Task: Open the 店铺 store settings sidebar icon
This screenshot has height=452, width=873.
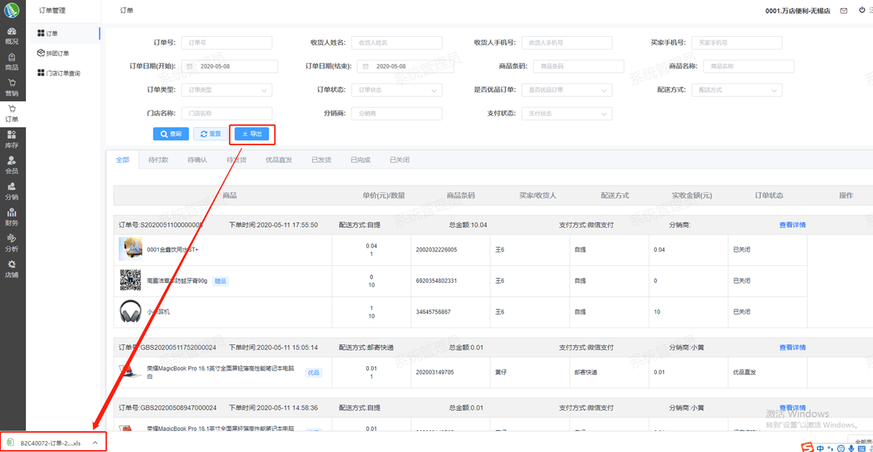Action: (12, 269)
